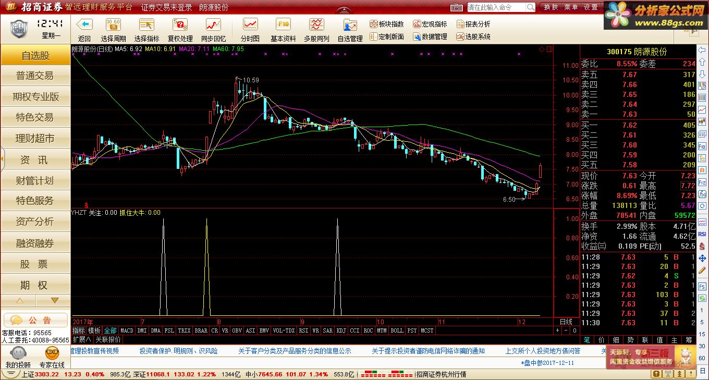Click the keyboard icon beside command box
This screenshot has height=380, width=709.
pos(457,7)
